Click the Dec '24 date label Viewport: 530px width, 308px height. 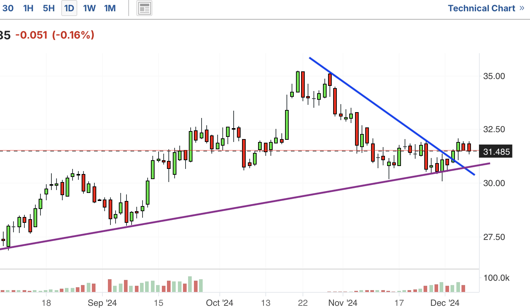(445, 303)
